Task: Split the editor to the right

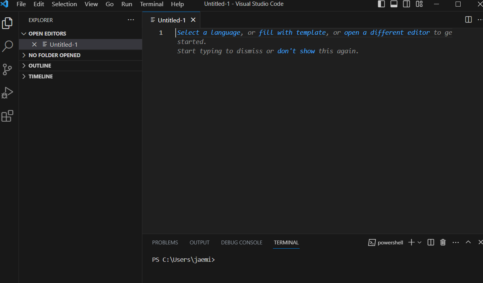Action: coord(468,20)
